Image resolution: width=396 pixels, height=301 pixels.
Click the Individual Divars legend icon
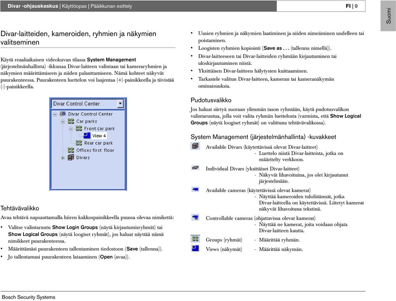195,168
